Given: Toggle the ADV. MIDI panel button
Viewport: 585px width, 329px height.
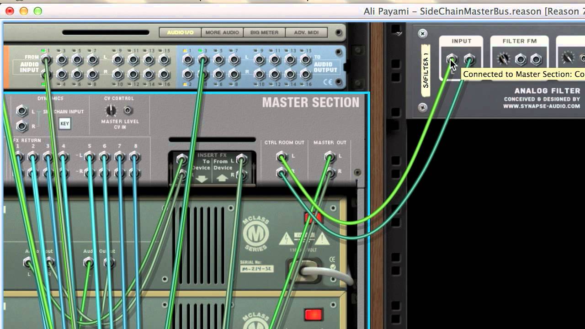Looking at the screenshot, I should point(306,32).
